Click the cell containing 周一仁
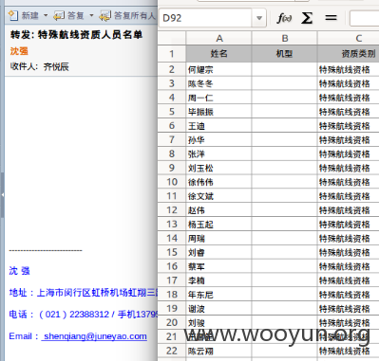Image resolution: width=379 pixels, height=361 pixels. 219,98
